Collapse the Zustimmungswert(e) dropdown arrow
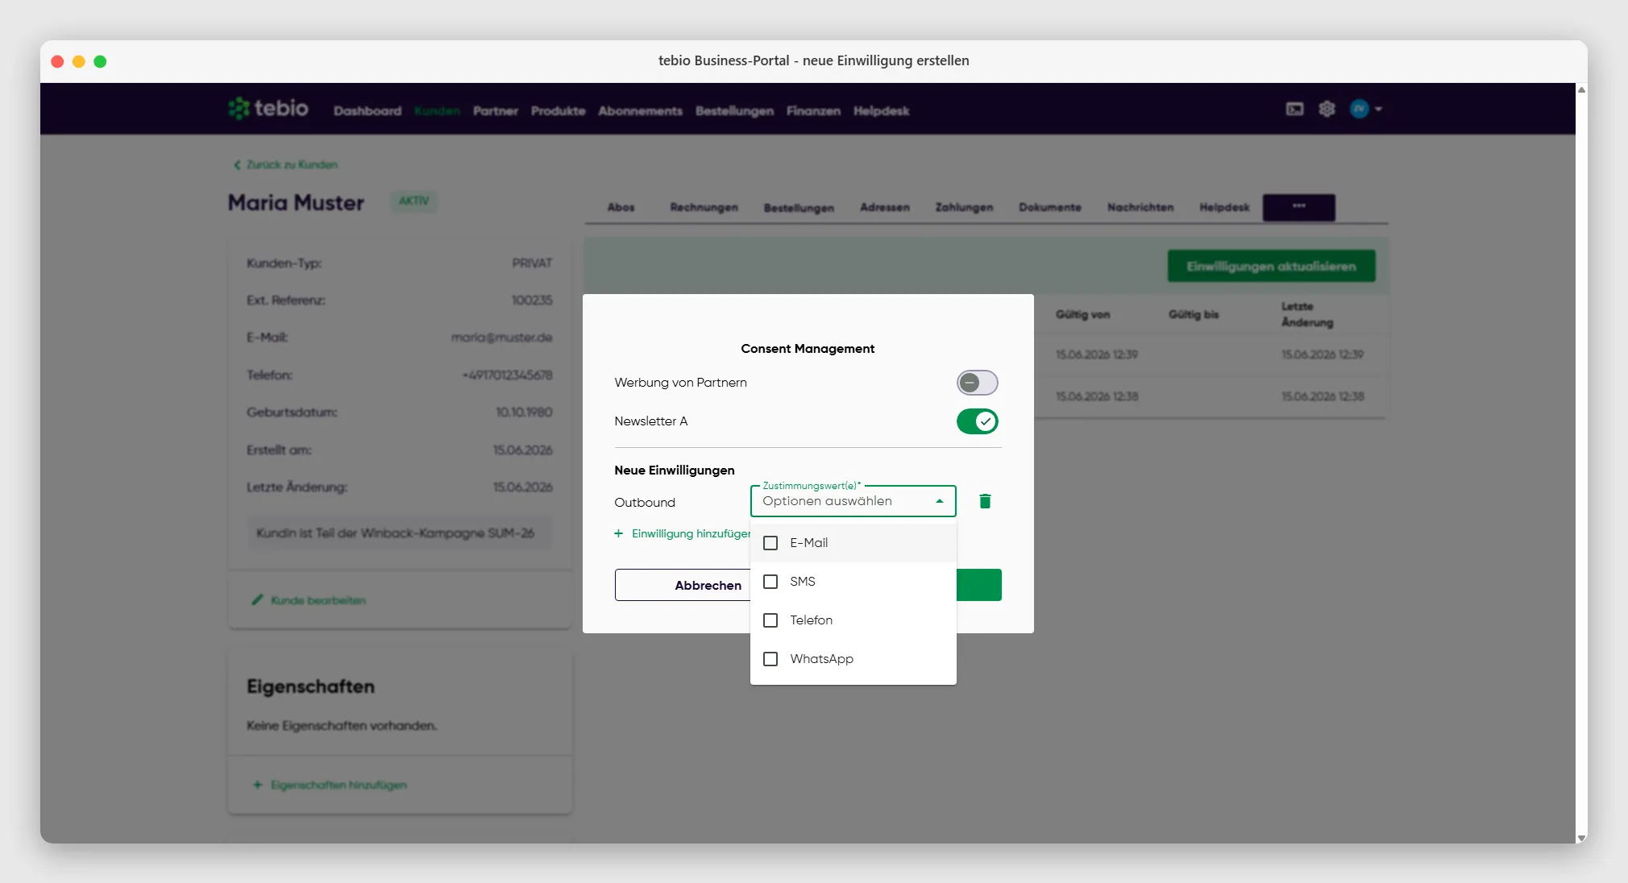1628x883 pixels. 940,501
